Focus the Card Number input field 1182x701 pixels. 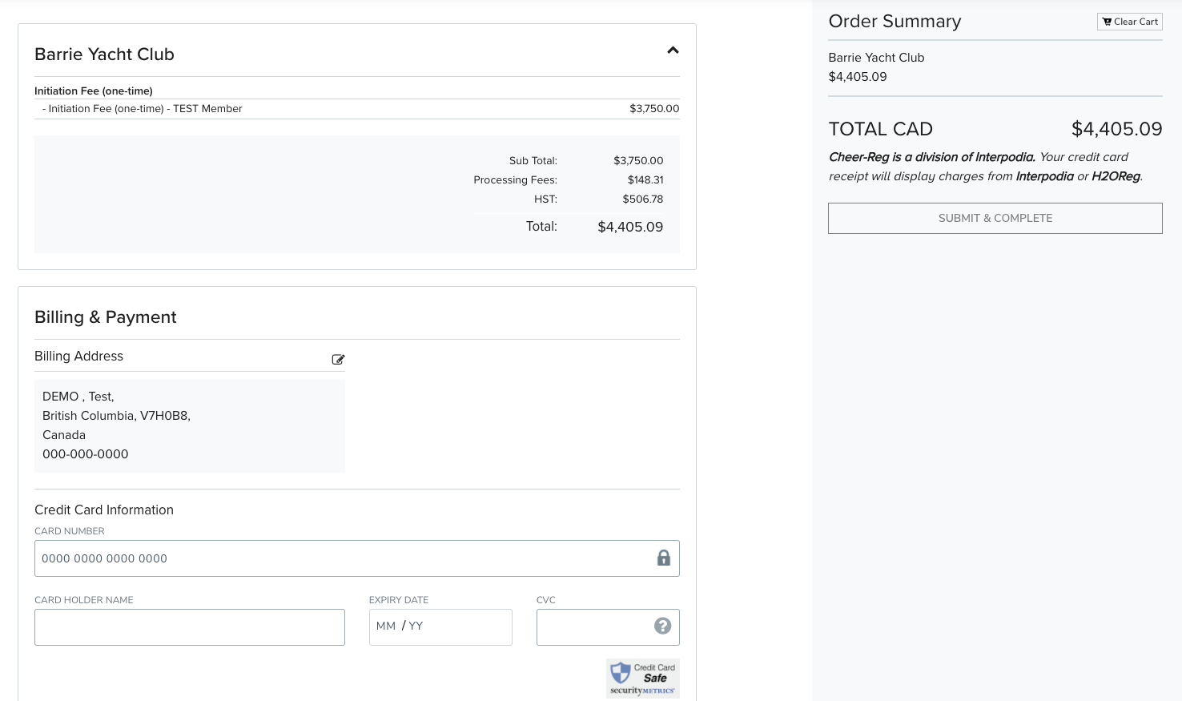(x=357, y=558)
